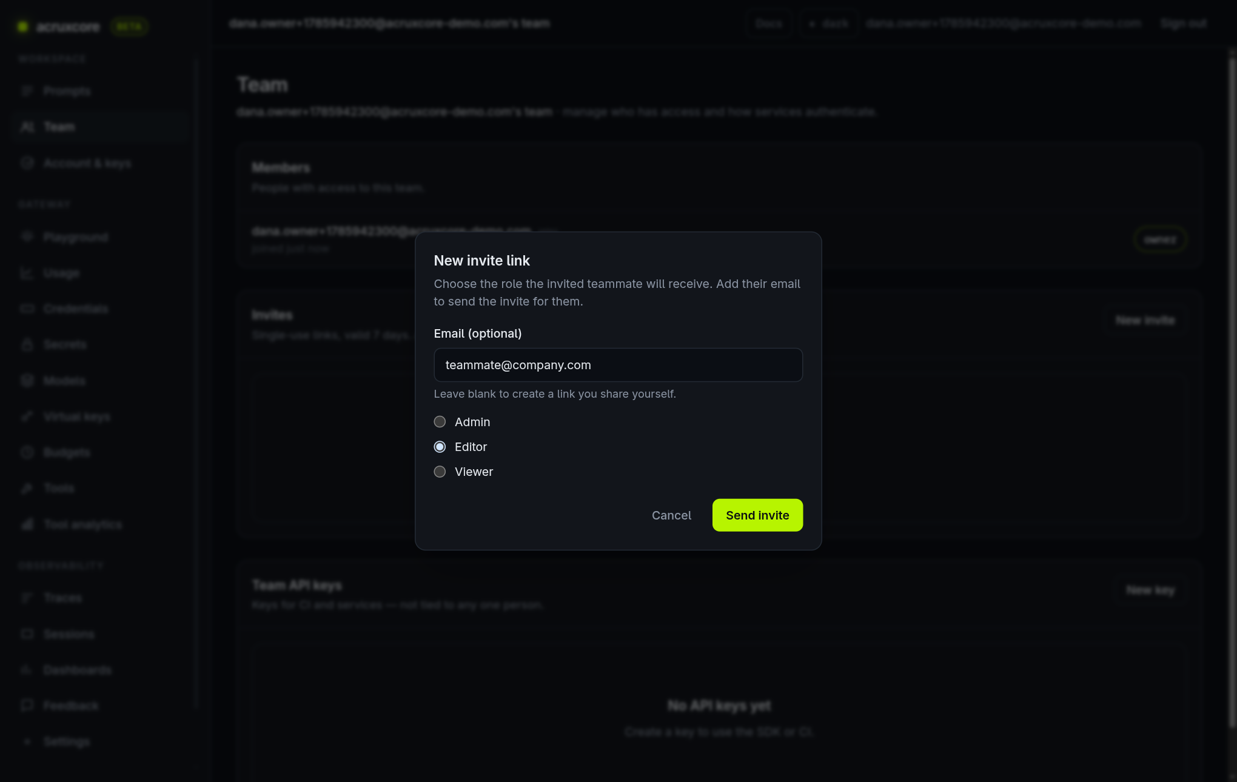Click the Budgets icon in sidebar
This screenshot has width=1237, height=782.
click(27, 452)
